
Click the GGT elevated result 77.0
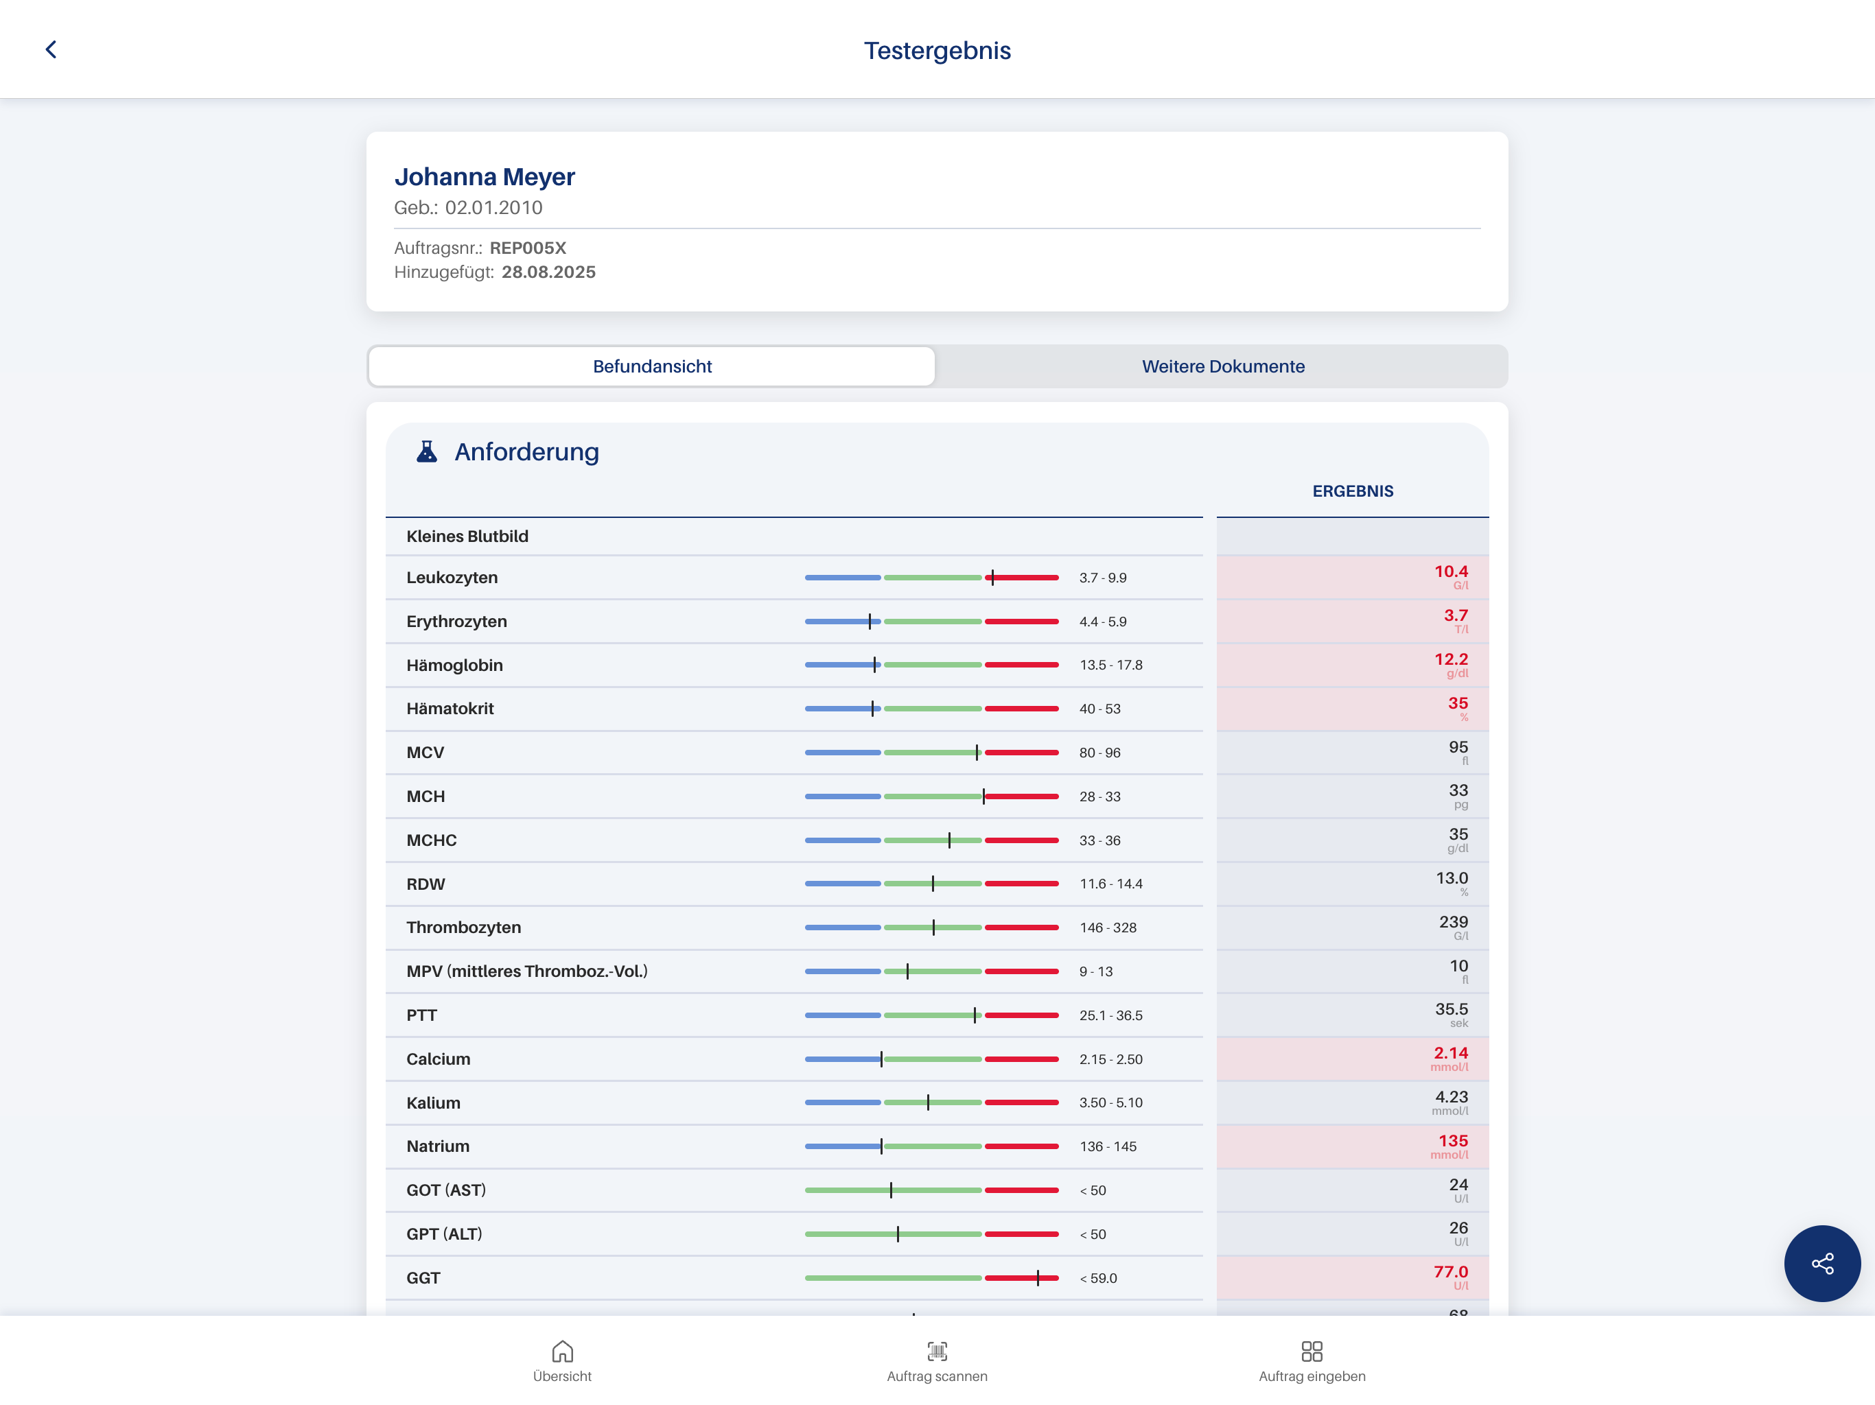coord(1449,1271)
